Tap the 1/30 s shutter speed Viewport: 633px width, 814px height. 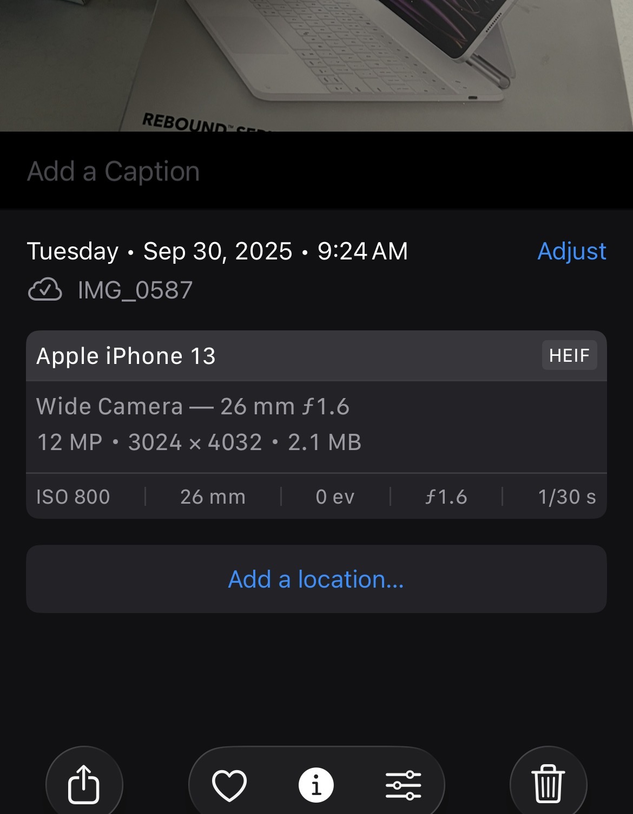coord(566,497)
